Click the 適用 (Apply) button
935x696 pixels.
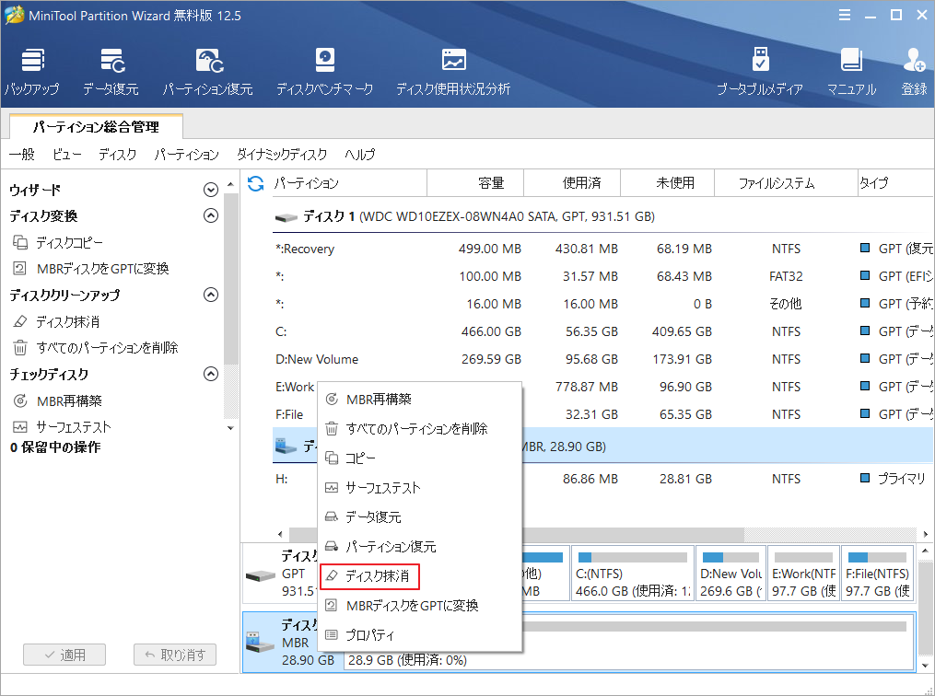64,655
